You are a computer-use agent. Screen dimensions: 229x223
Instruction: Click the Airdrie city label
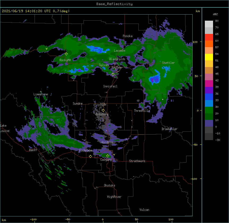click(x=107, y=142)
